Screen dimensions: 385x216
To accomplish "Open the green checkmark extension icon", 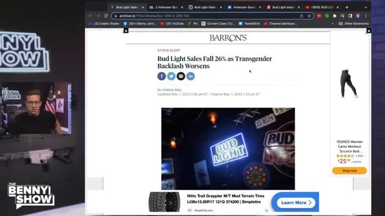I will (x=327, y=16).
